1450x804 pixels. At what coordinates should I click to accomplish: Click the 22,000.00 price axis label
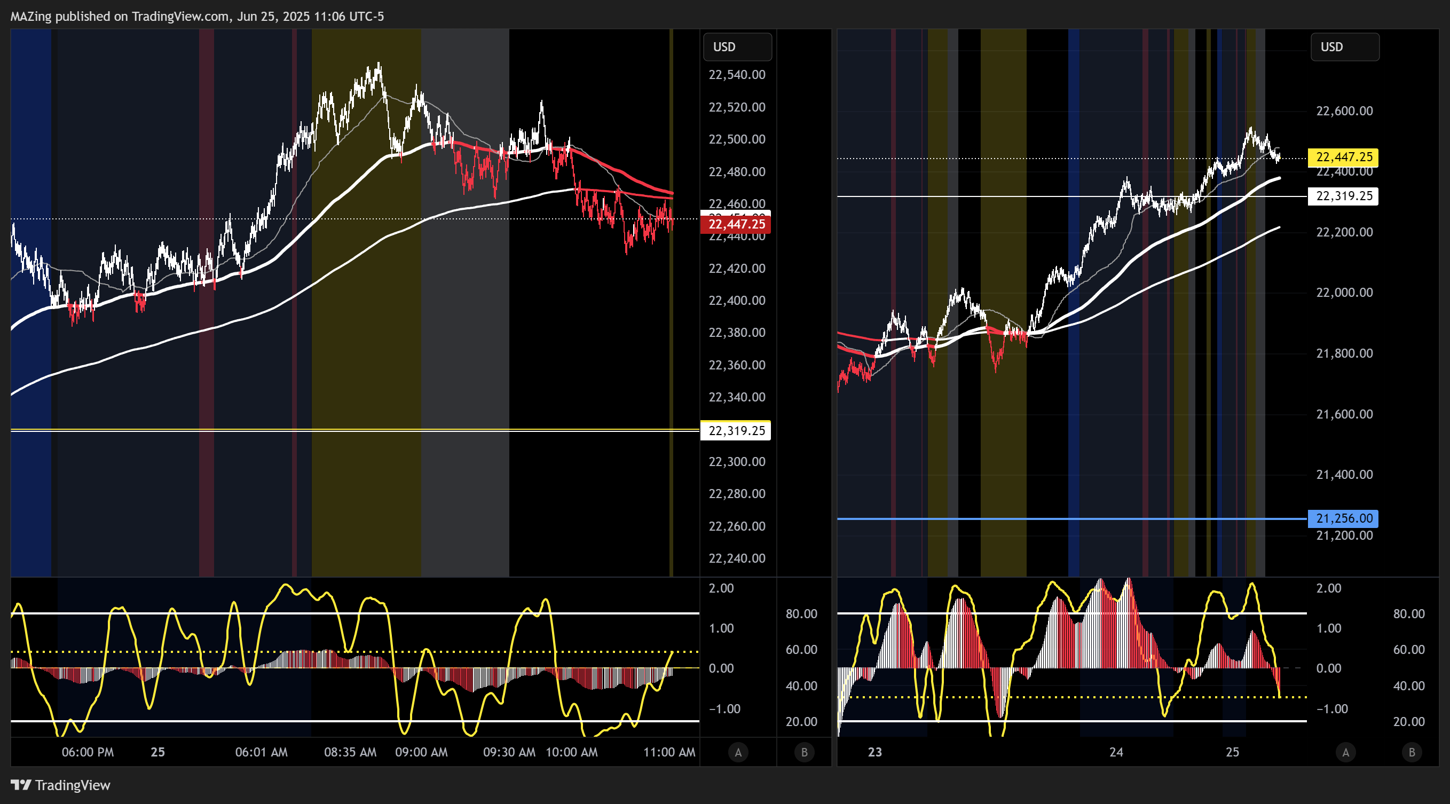click(x=1344, y=292)
